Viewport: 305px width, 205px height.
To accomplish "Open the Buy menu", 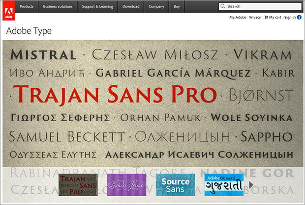I will pos(177,6).
